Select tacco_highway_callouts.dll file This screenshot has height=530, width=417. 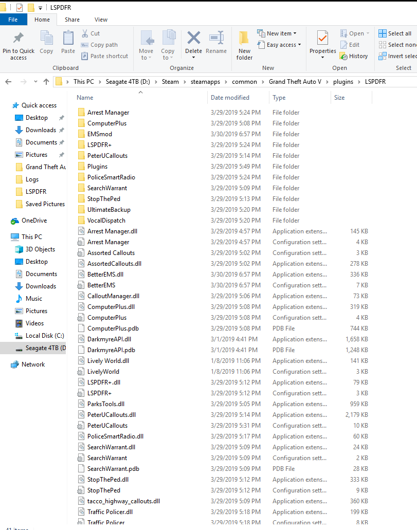click(123, 501)
